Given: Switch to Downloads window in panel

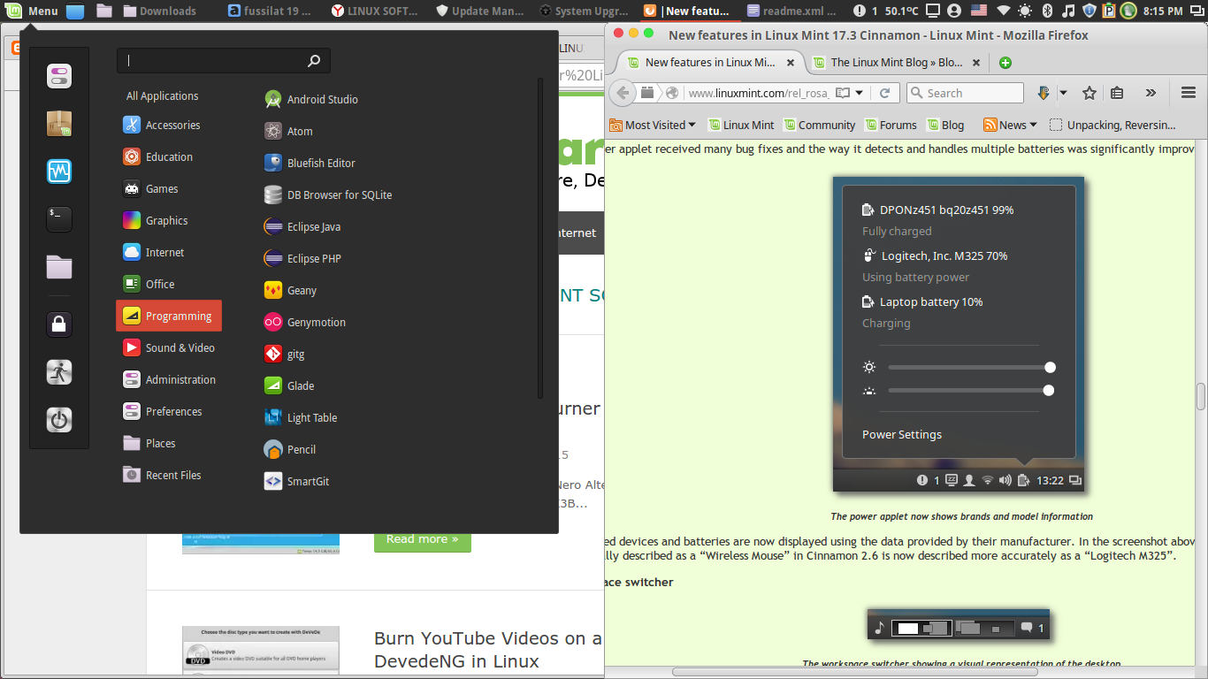Looking at the screenshot, I should pos(159,11).
